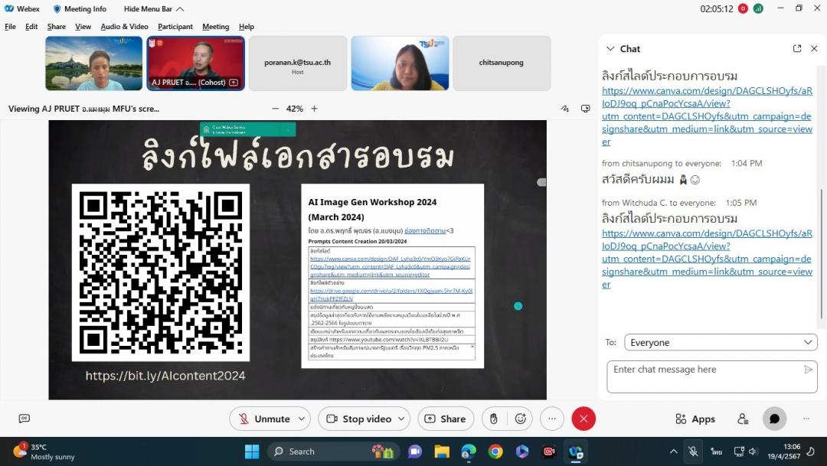Click the Share button
827x466 pixels.
click(445, 419)
